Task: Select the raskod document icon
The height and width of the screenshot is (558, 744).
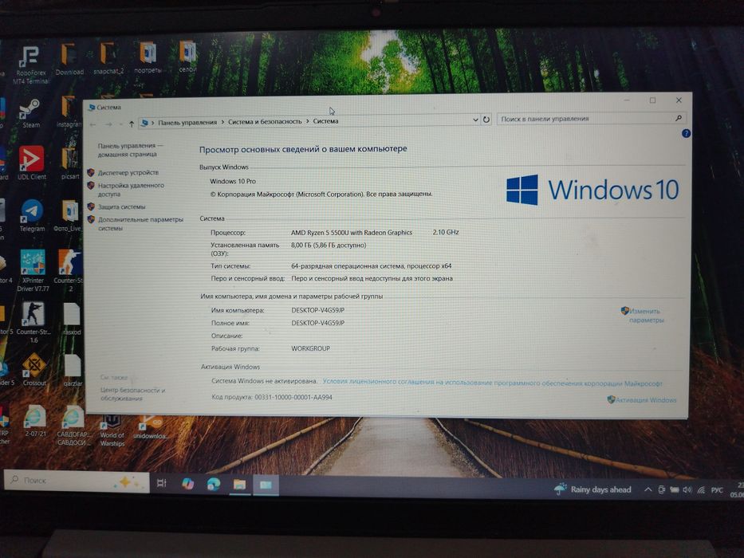Action: coord(72,319)
